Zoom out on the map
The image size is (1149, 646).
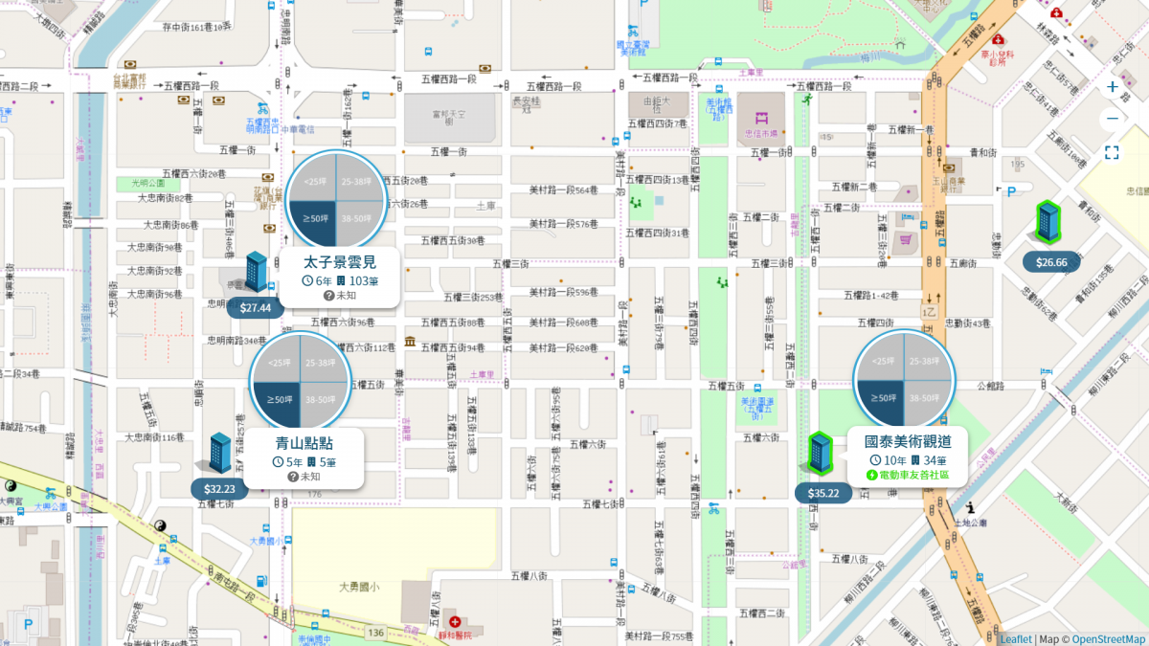pos(1112,119)
